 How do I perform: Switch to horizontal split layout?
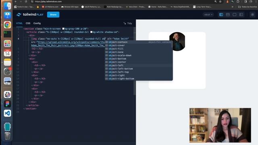point(228,14)
